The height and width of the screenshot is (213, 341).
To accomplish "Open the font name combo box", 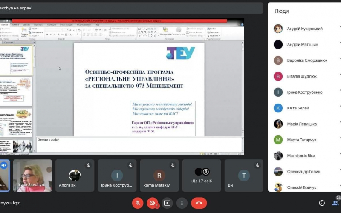I will pos(54,30).
